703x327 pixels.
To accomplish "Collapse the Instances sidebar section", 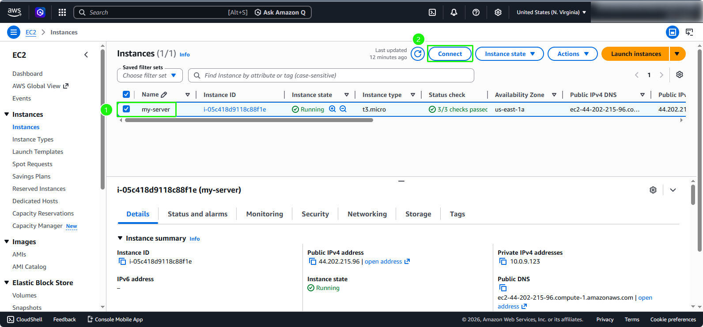I will click(7, 114).
